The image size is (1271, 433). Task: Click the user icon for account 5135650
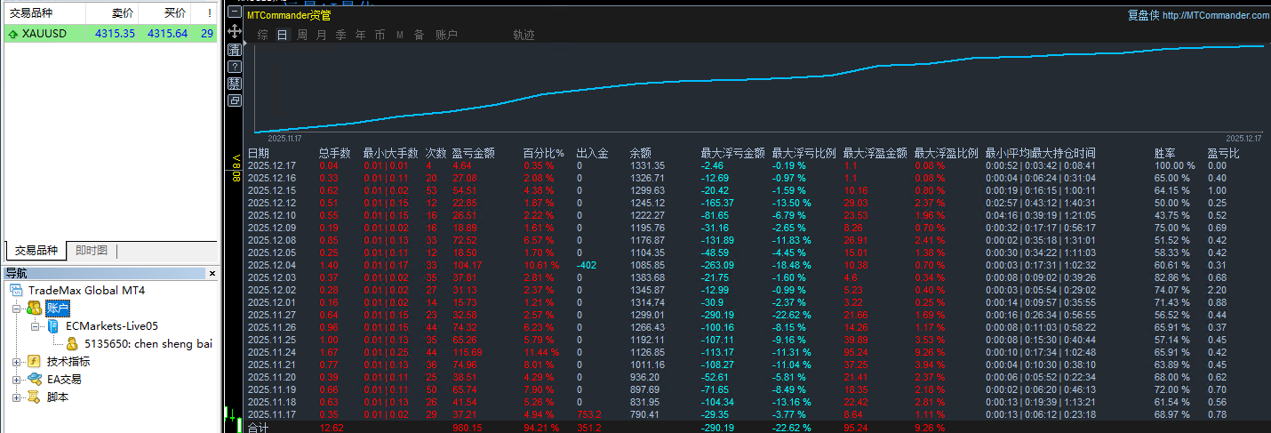point(71,343)
